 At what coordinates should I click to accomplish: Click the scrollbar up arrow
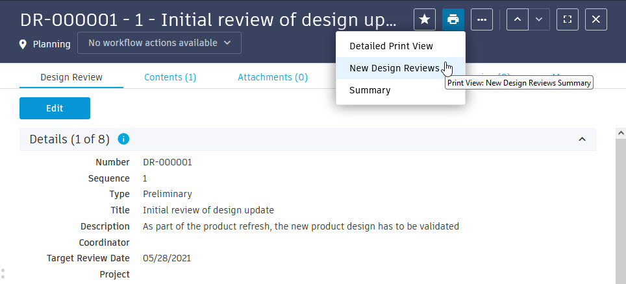tap(621, 133)
